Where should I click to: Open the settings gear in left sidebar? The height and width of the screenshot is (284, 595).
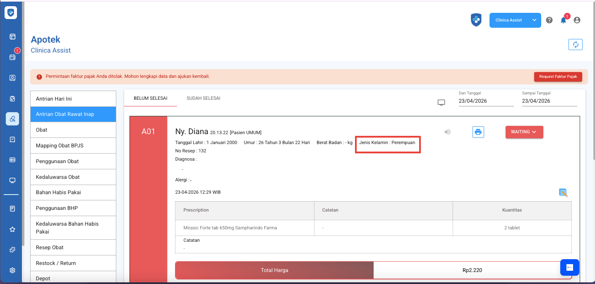tap(12, 270)
